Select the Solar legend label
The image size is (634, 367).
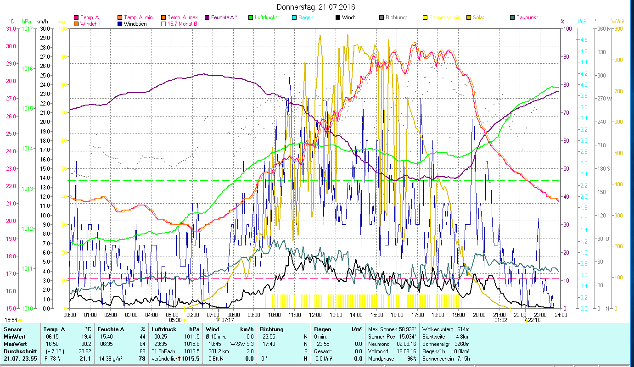tap(479, 17)
